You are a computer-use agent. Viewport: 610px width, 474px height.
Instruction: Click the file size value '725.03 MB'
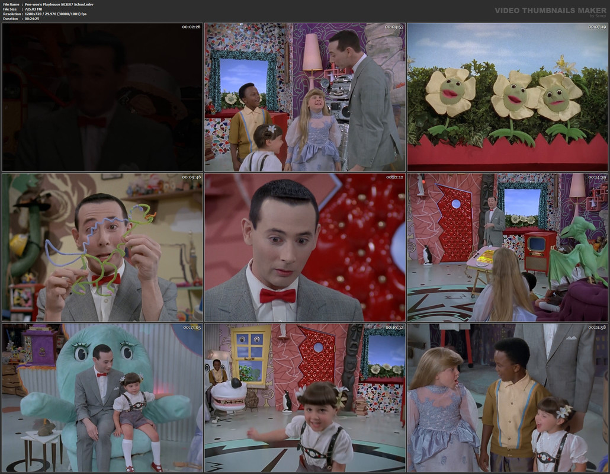pyautogui.click(x=33, y=9)
